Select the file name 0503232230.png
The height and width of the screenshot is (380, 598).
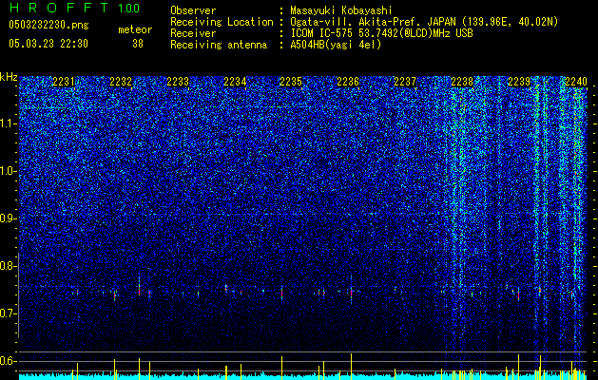[x=48, y=25]
